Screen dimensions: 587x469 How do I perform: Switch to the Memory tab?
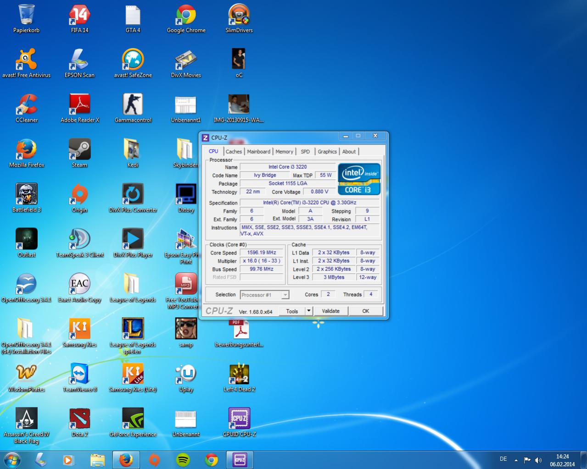point(284,152)
